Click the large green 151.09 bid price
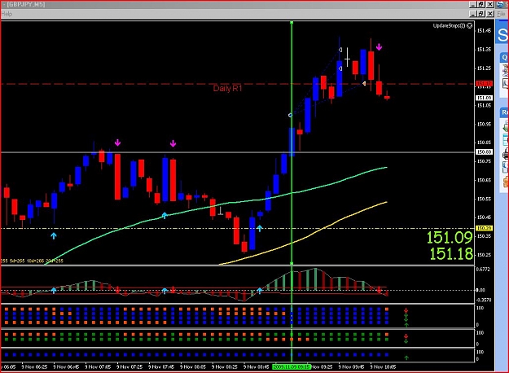The width and height of the screenshot is (509, 373). tap(450, 238)
